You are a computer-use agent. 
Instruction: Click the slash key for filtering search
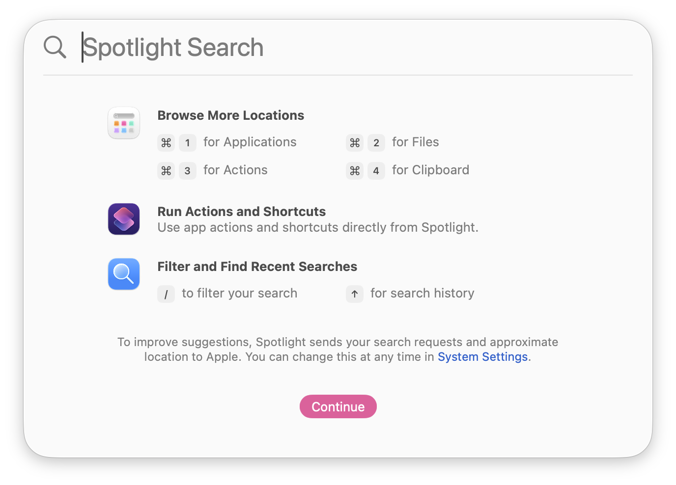coord(166,294)
